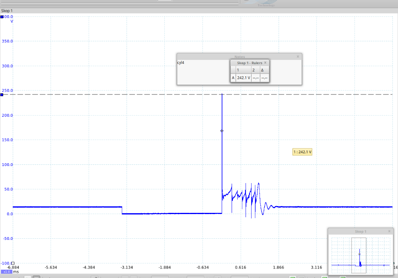Click the Skop 1 view tab

click(x=6, y=11)
